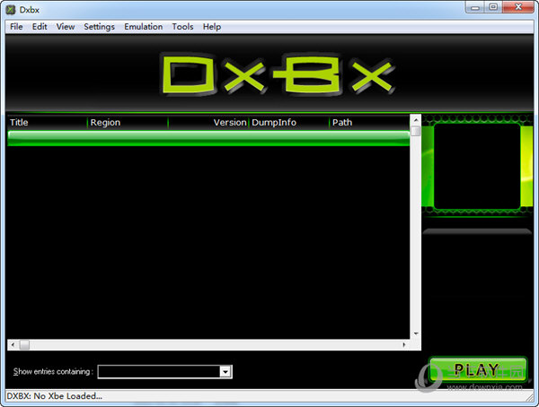Sort list by Version column header
Screen dimensions: 539x407
pyautogui.click(x=208, y=123)
